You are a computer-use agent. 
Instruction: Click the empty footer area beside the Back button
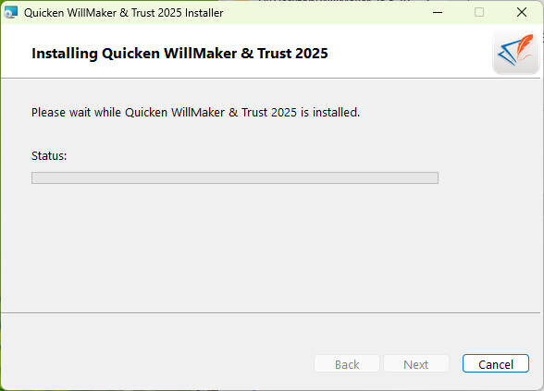[x=156, y=363]
